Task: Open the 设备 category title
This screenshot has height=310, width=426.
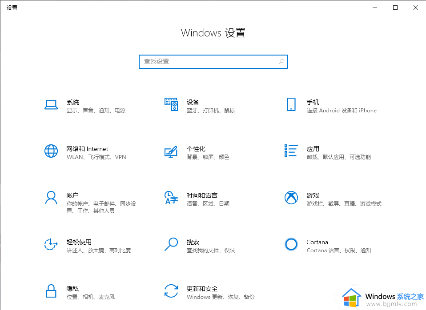Action: point(193,102)
